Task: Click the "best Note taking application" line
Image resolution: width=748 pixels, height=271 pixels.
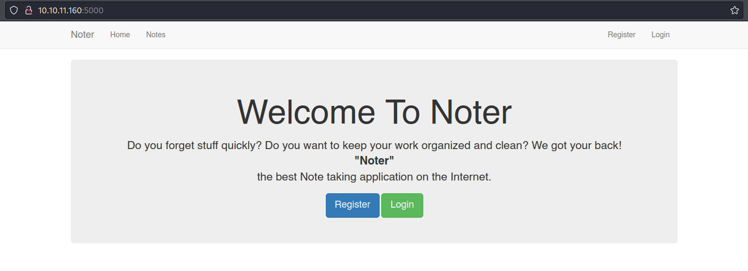Action: [x=374, y=177]
